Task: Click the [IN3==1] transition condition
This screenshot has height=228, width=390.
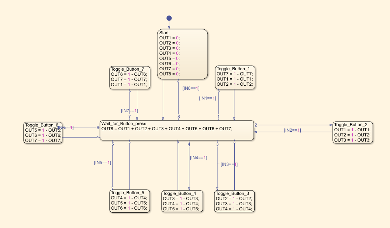Action: [229, 164]
